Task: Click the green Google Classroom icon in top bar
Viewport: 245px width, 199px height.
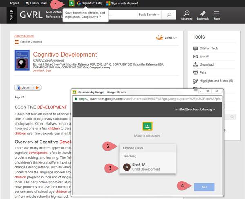Action: point(71,3)
